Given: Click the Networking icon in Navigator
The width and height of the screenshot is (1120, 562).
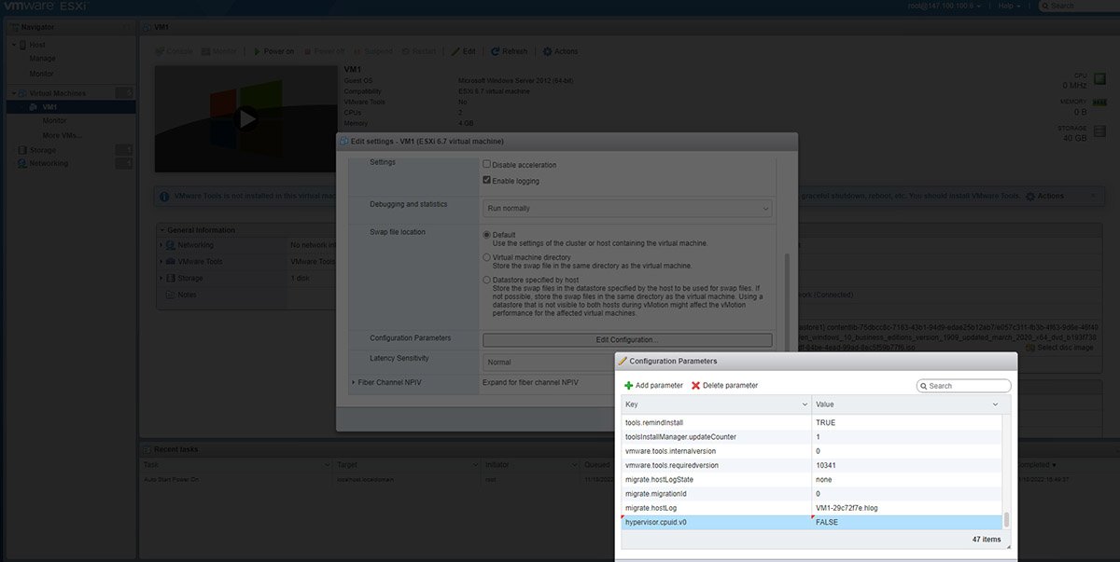Looking at the screenshot, I should 22,163.
